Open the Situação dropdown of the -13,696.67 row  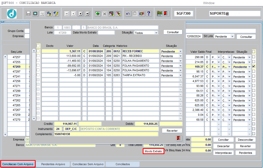pos(180,70)
